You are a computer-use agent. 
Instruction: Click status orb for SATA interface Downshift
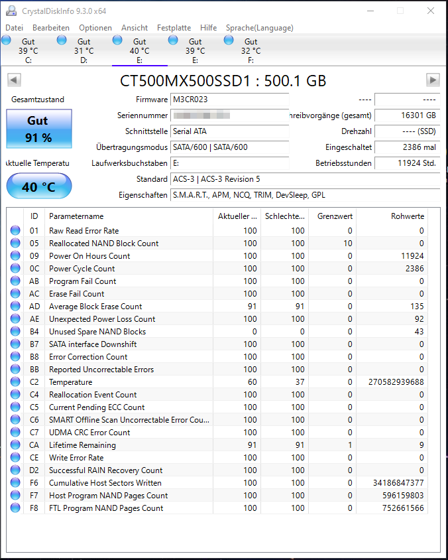pos(15,344)
